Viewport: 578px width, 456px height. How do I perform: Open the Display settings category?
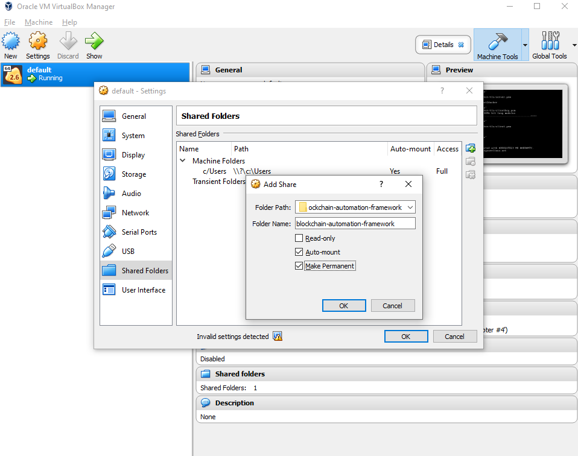coord(136,155)
